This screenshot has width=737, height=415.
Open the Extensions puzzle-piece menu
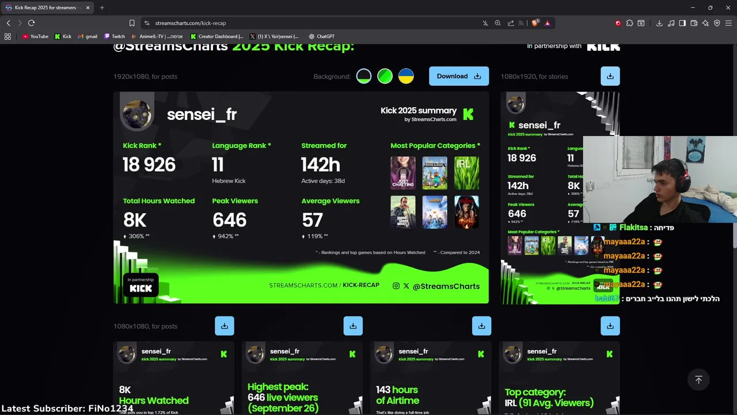click(629, 23)
